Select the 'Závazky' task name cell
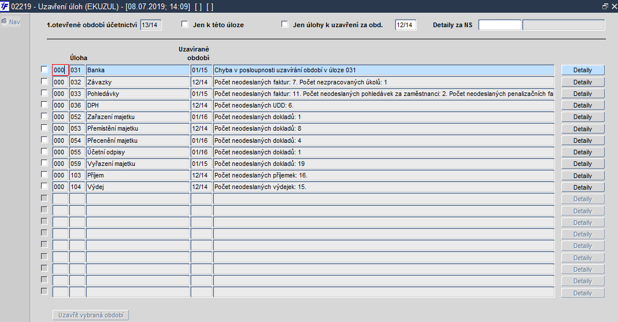The width and height of the screenshot is (618, 322). [138, 82]
